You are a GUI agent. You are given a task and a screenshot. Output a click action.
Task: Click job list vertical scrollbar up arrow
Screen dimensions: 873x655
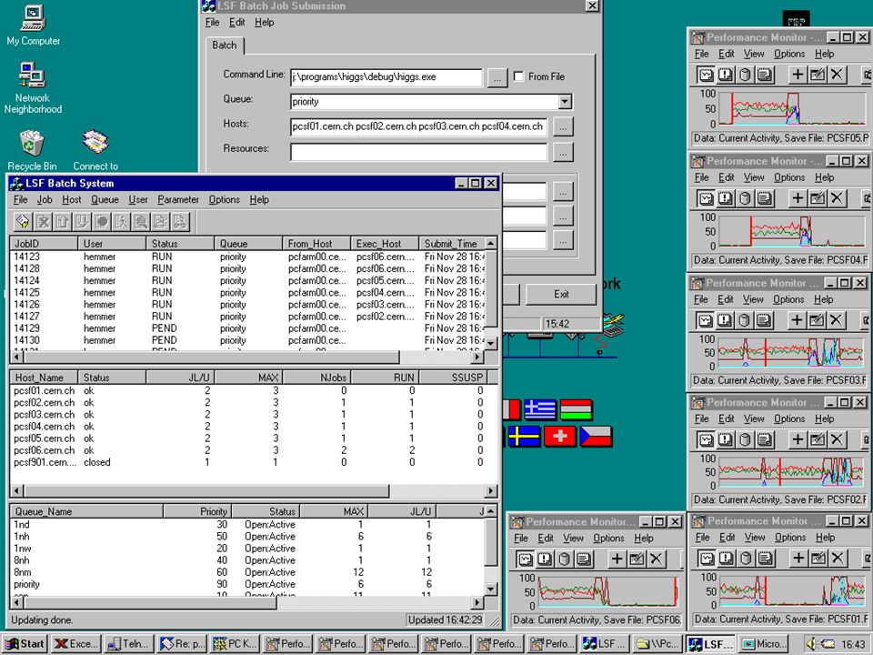[x=490, y=244]
